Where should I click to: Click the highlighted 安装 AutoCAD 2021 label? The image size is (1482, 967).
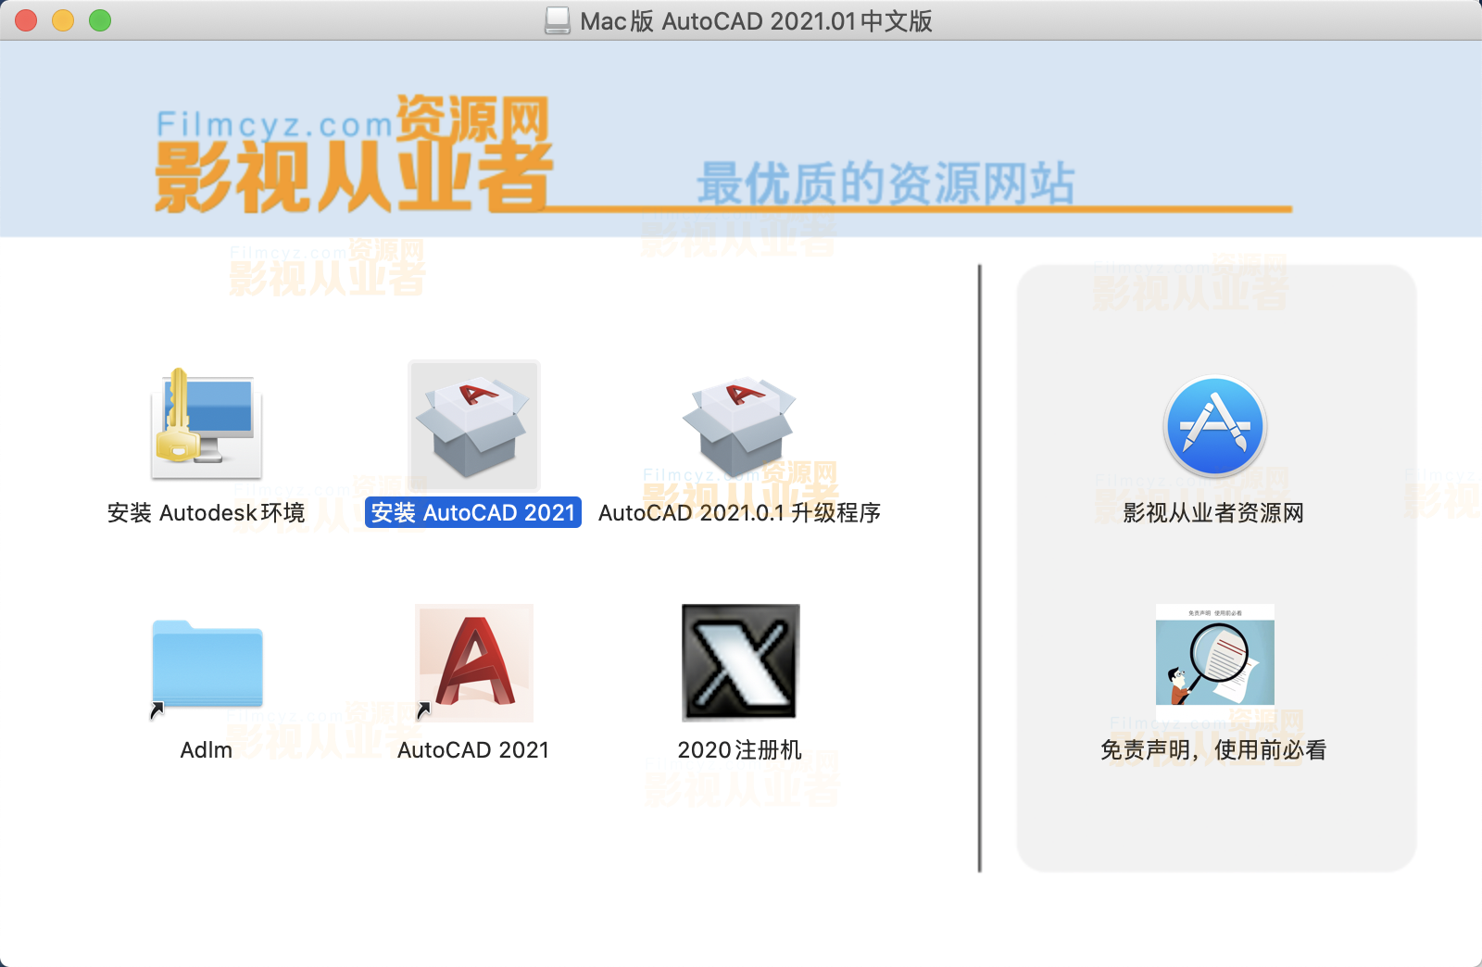click(473, 513)
